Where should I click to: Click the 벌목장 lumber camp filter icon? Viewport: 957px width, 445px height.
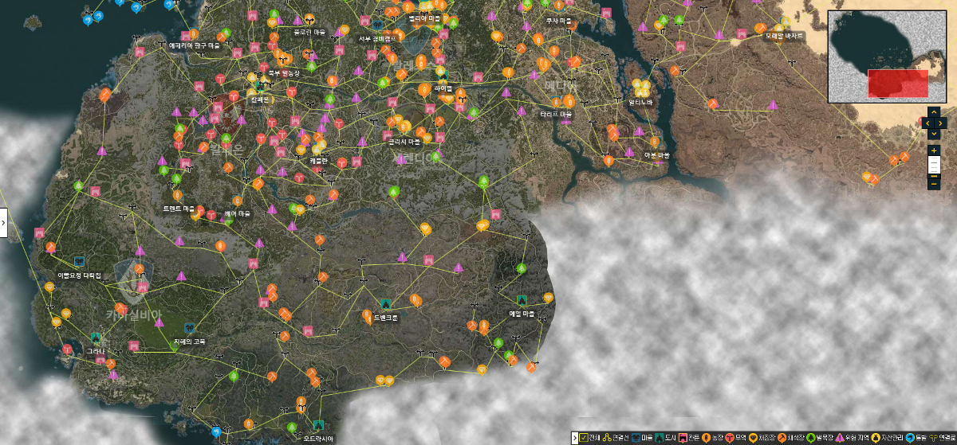pos(810,438)
